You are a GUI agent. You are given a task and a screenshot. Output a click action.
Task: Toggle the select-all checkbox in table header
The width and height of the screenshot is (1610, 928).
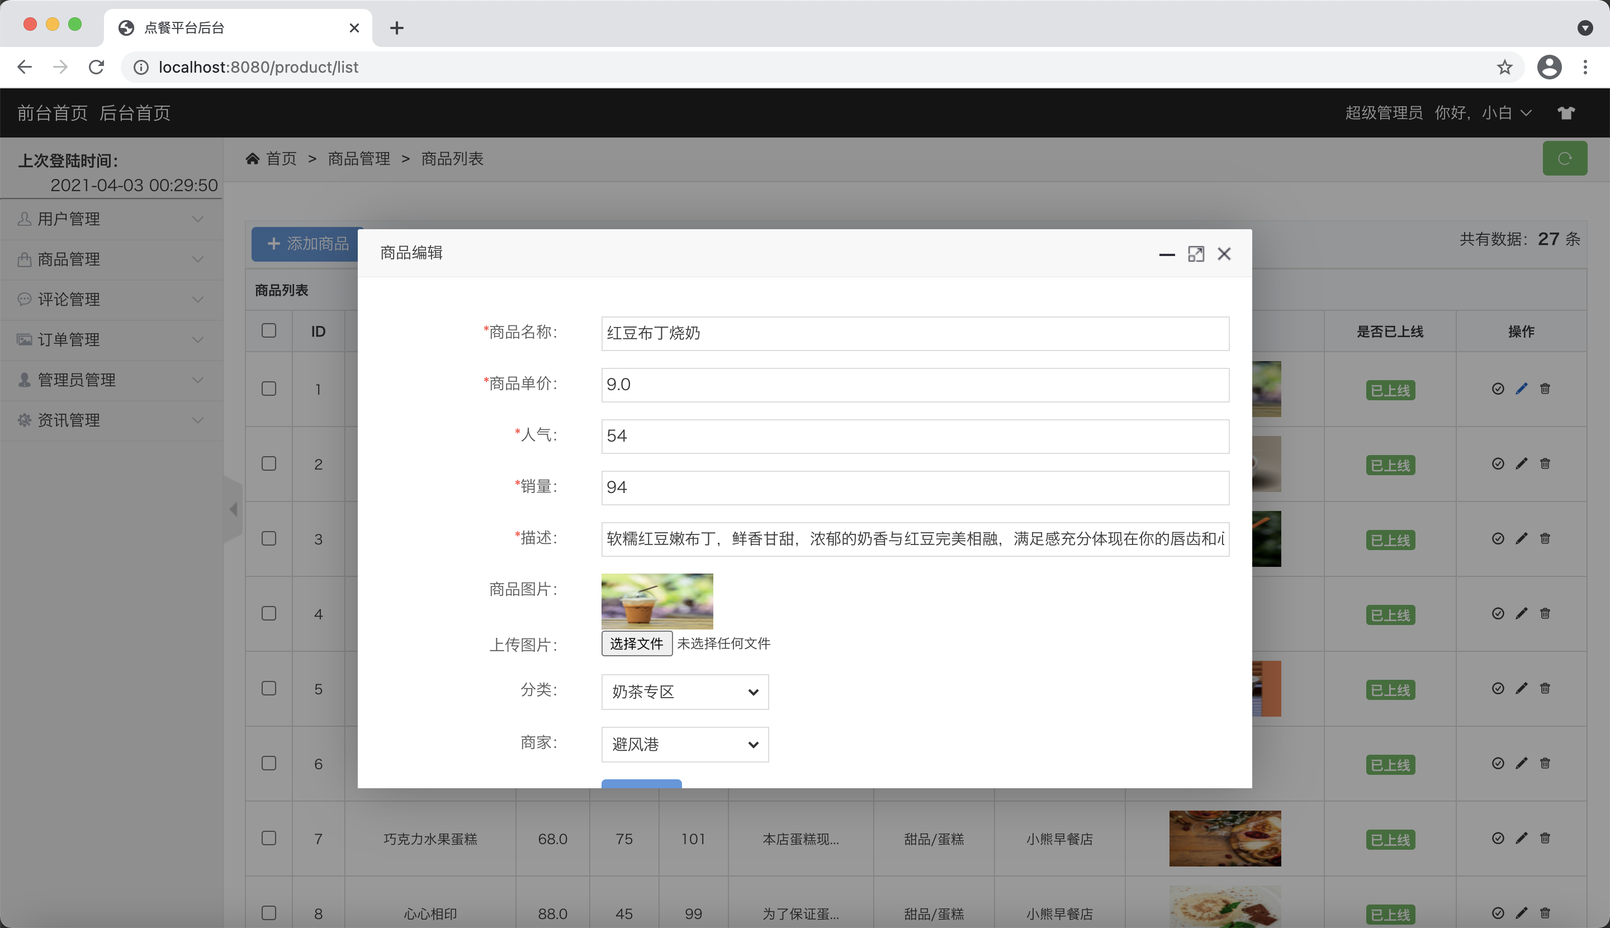pyautogui.click(x=269, y=331)
